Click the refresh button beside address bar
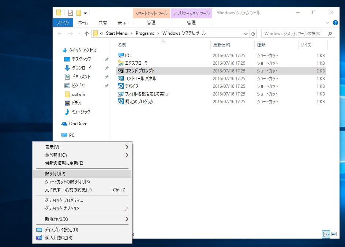Screen dimensions: 345x247 253,34
